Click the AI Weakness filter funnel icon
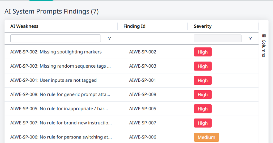This screenshot has width=273, height=143. pos(109,38)
